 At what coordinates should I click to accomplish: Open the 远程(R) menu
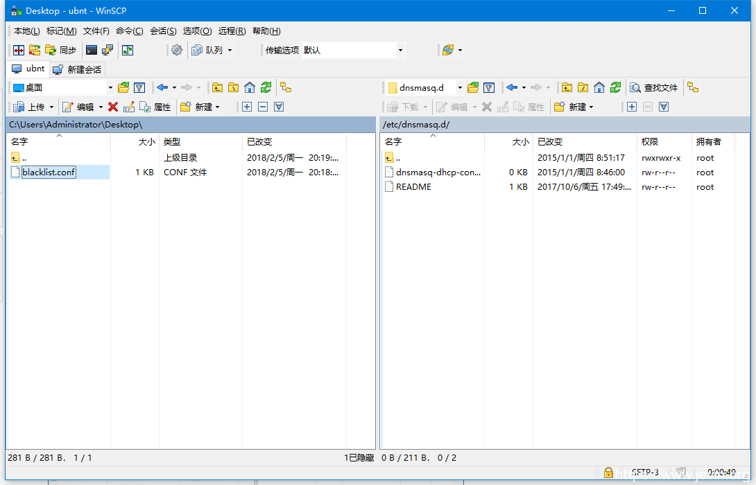click(232, 30)
